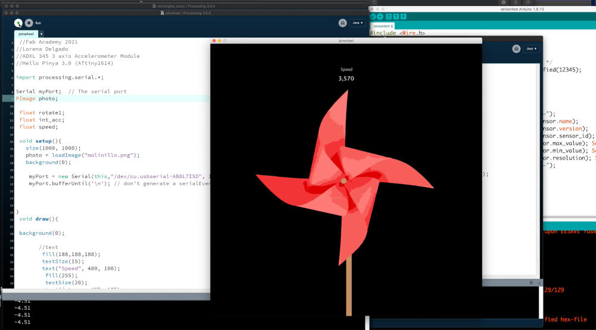Click the Arduino Upload arrow button
Image resolution: width=596 pixels, height=330 pixels.
380,17
